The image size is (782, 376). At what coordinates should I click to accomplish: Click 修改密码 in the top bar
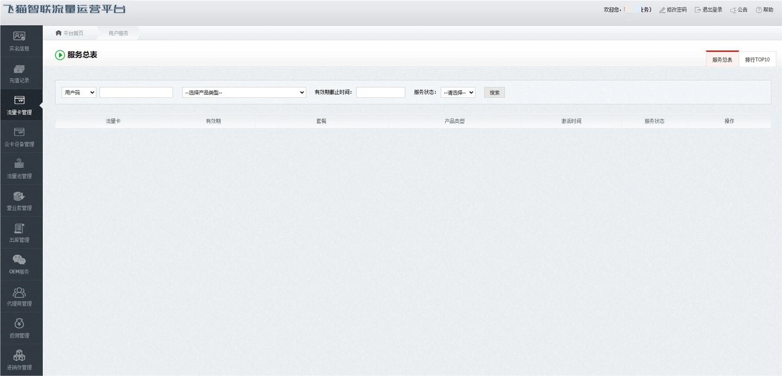click(673, 10)
